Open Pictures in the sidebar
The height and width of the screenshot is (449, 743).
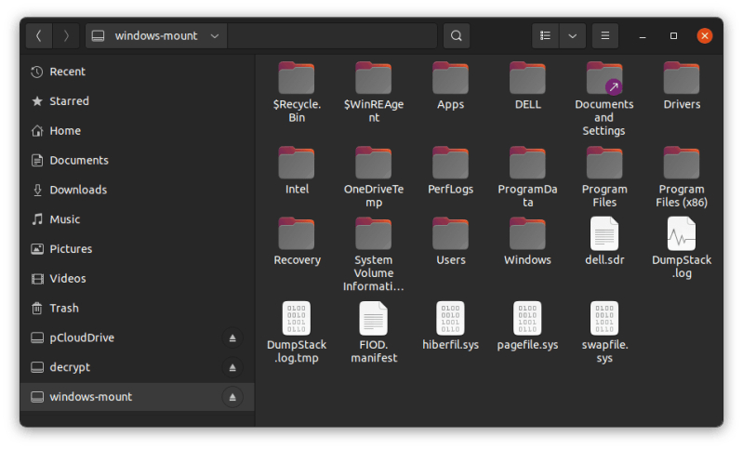pyautogui.click(x=137, y=248)
